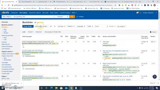Image resolution: width=160 pixels, height=90 pixels.
Task: Focus the forum filter text field
Action: pyautogui.click(x=100, y=26)
